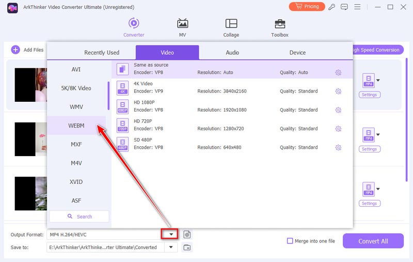Open the feedback chat icon
Screen dimensions: 413x262
pos(344,7)
